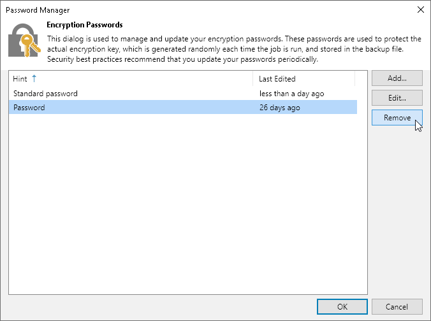Remove the selected password
Image resolution: width=431 pixels, height=321 pixels.
tap(397, 118)
